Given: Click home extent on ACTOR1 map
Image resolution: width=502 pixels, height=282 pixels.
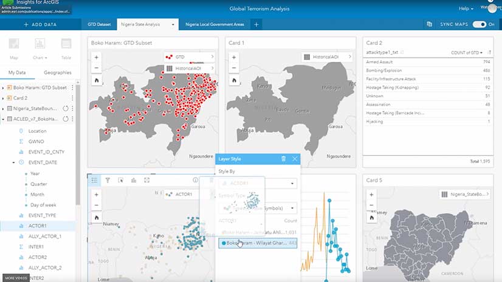Looking at the screenshot, I should coord(97,218).
